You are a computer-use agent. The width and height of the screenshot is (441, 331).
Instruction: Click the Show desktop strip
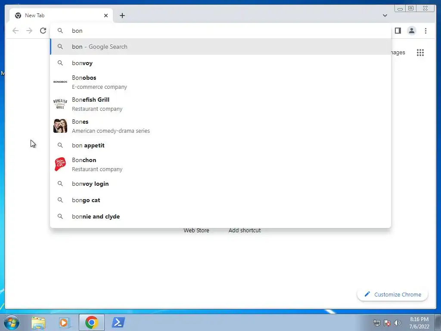tap(438, 322)
